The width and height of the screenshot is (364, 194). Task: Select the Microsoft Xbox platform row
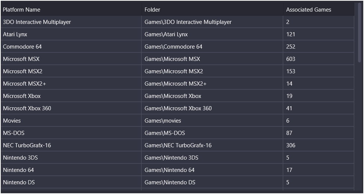coord(178,96)
